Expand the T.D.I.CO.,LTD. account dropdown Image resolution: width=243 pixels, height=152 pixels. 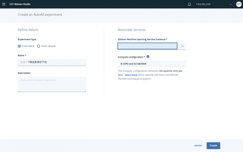(x=230, y=4)
